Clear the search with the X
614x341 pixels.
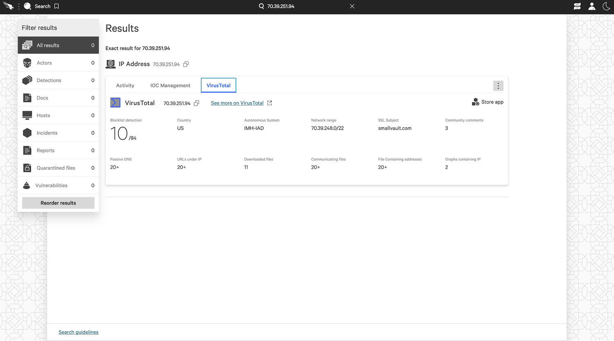pyautogui.click(x=352, y=6)
